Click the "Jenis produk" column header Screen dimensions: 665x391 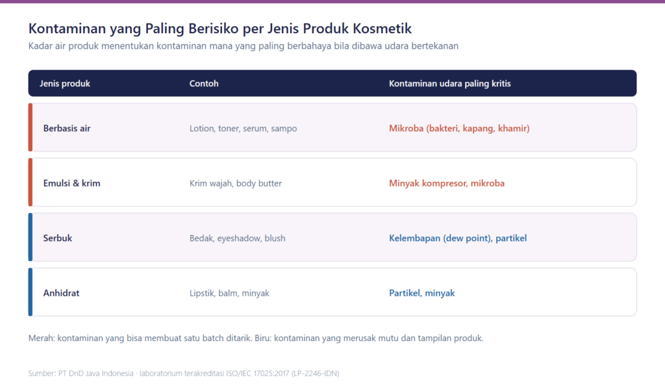click(x=65, y=84)
